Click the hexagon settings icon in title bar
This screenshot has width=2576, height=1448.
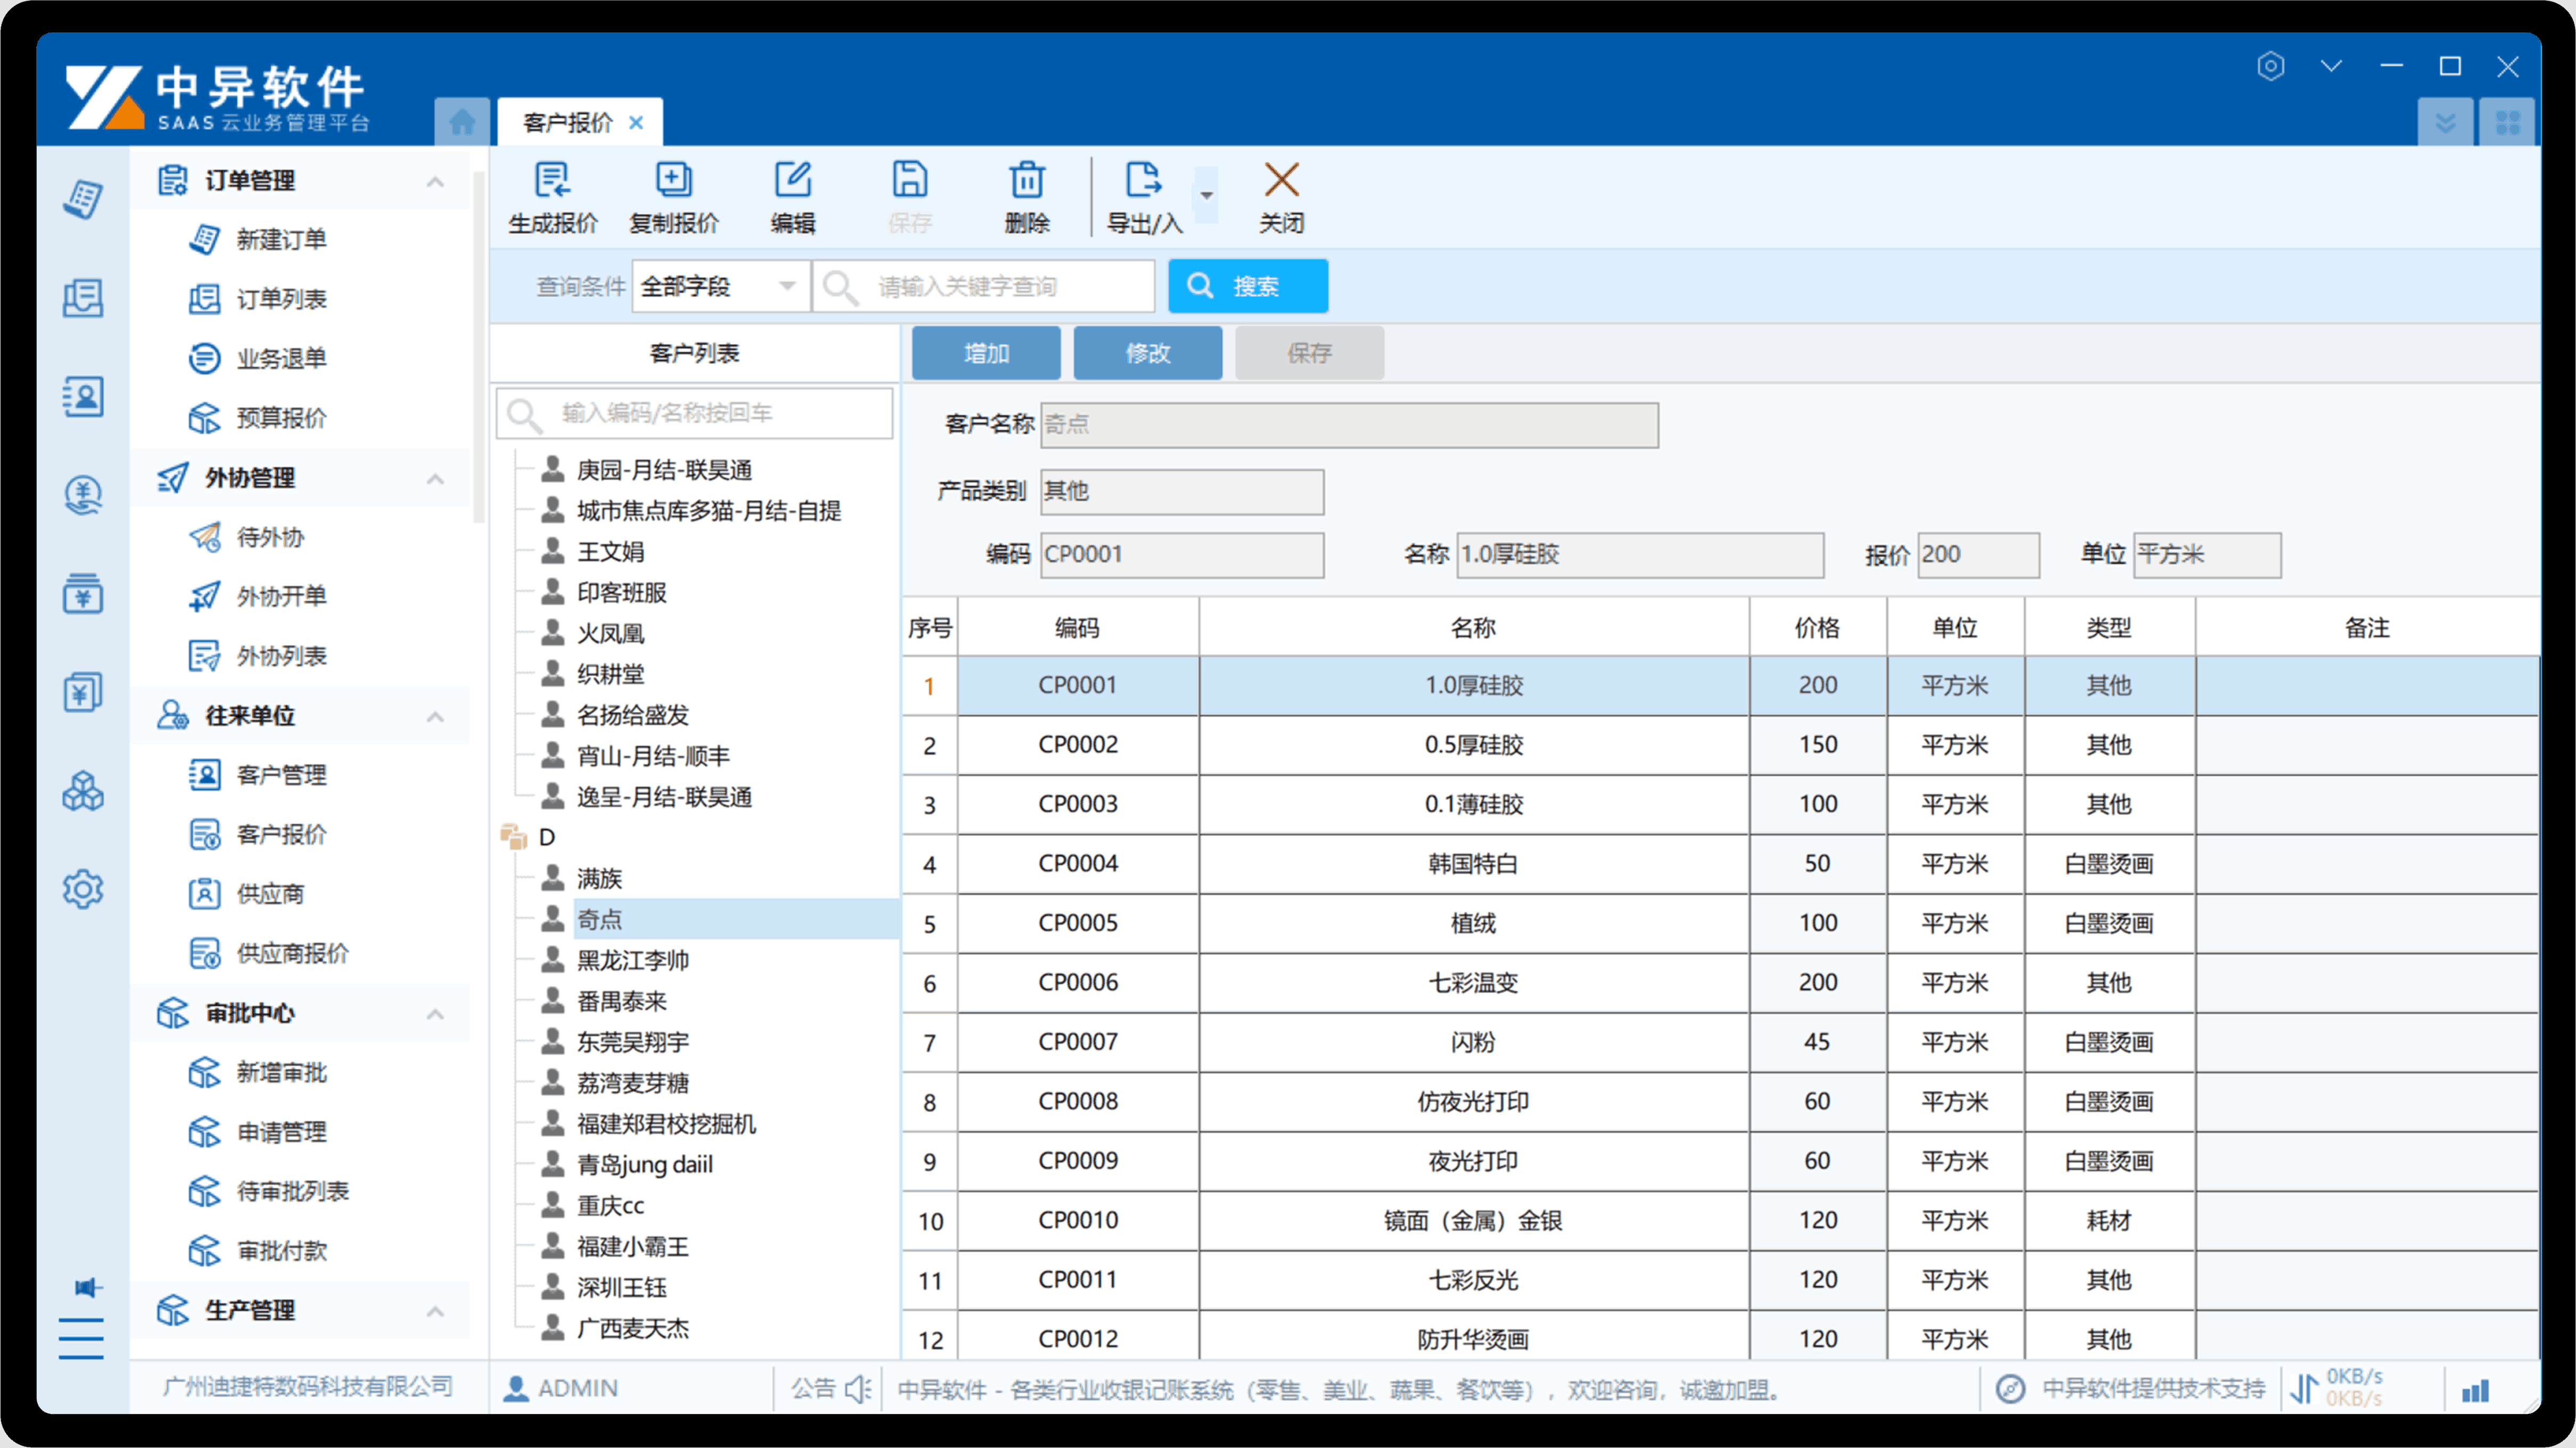pyautogui.click(x=2271, y=66)
